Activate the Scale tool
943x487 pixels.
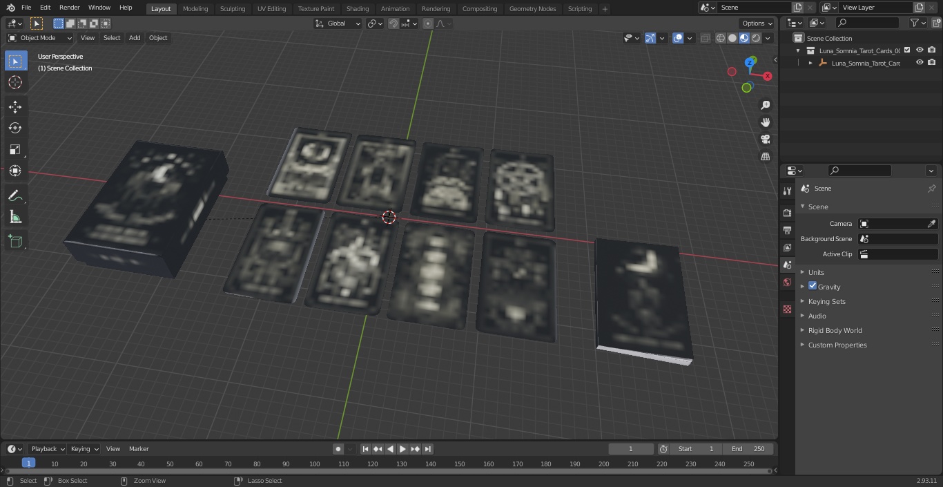click(x=15, y=149)
